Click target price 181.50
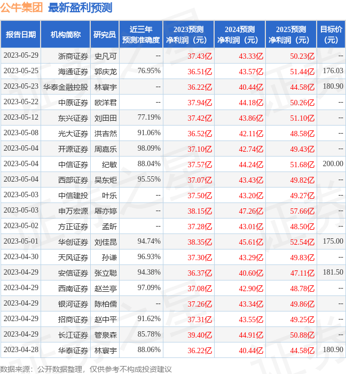 (333, 272)
